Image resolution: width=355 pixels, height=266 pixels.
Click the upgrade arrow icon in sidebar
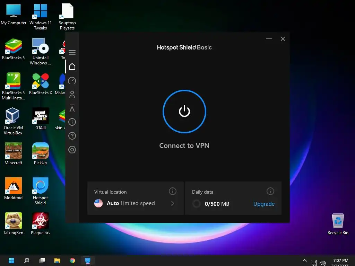click(x=72, y=108)
